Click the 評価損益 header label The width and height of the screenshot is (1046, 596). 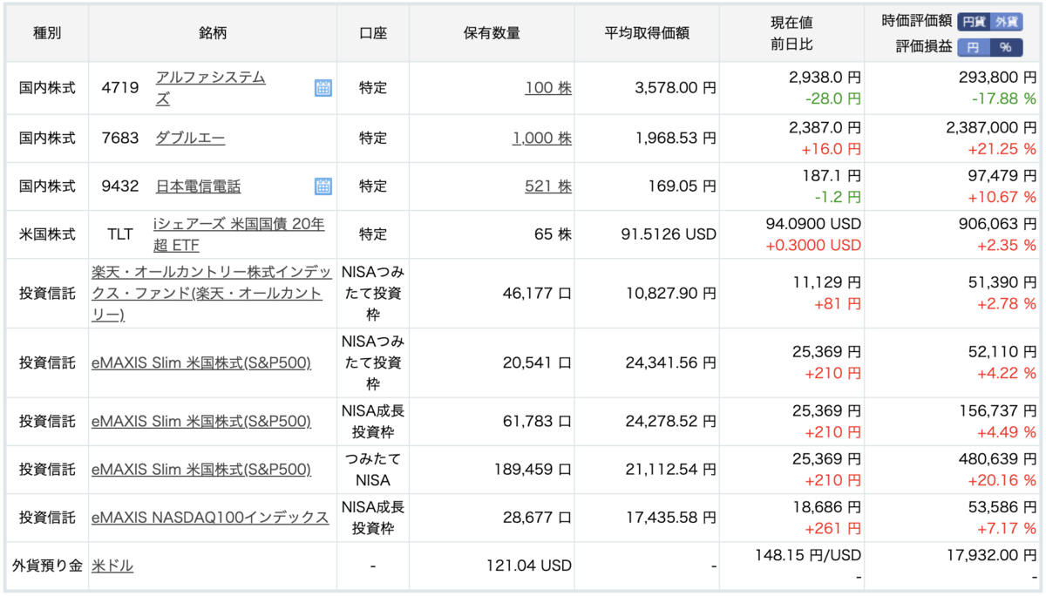coord(924,47)
